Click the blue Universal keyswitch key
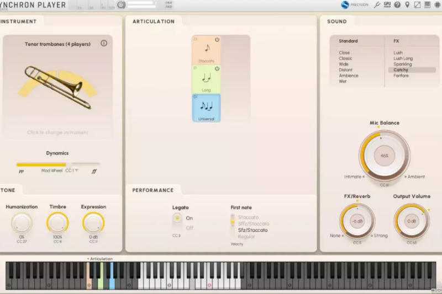 point(112,276)
